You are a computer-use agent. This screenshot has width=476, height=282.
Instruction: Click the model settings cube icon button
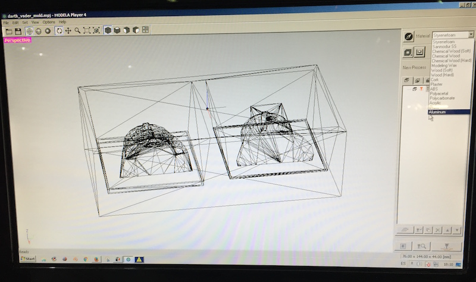(x=408, y=52)
